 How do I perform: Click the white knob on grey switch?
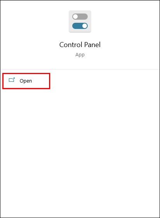(75, 17)
